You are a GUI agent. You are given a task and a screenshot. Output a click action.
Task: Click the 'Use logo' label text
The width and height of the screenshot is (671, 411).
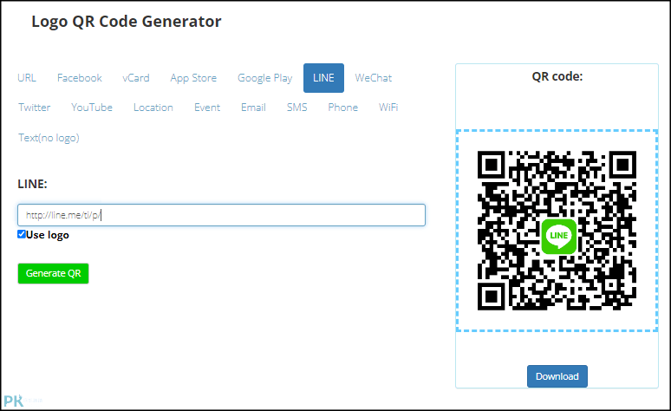(x=48, y=235)
